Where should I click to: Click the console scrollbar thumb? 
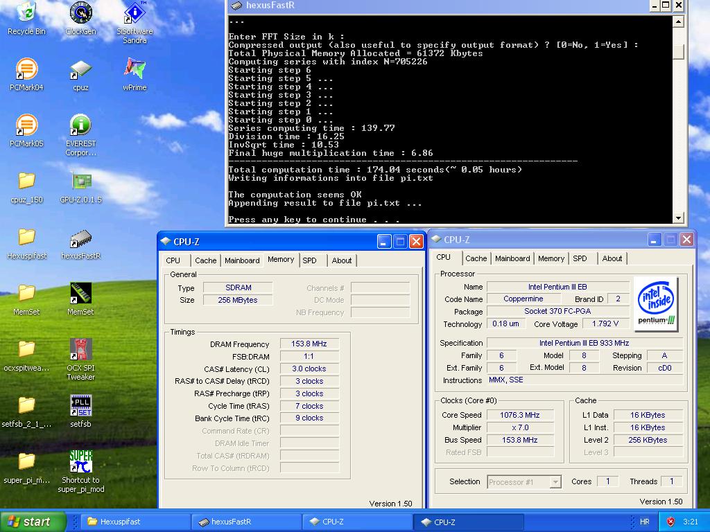(678, 52)
